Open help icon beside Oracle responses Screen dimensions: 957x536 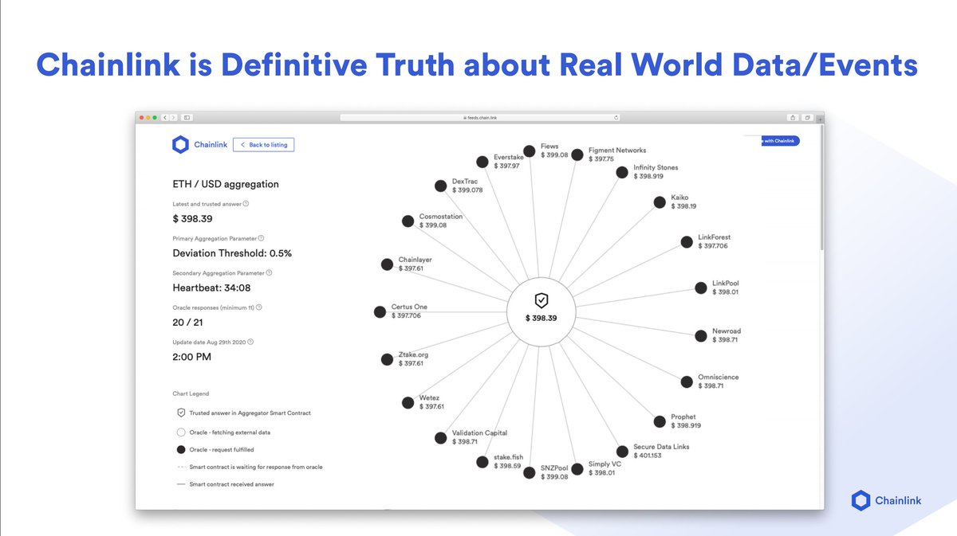point(259,307)
